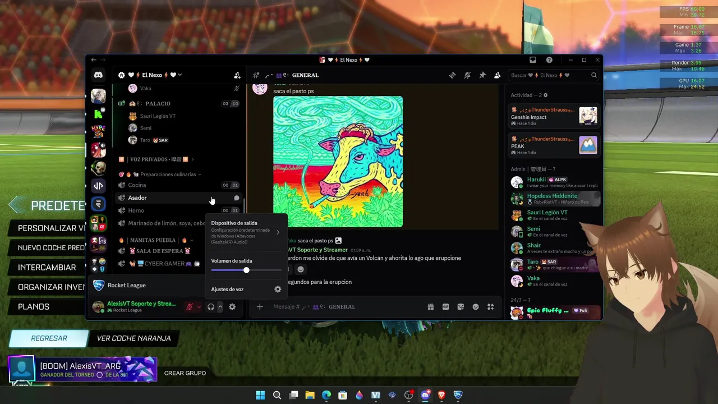Open the colorful cow image
The width and height of the screenshot is (718, 404).
(x=338, y=162)
